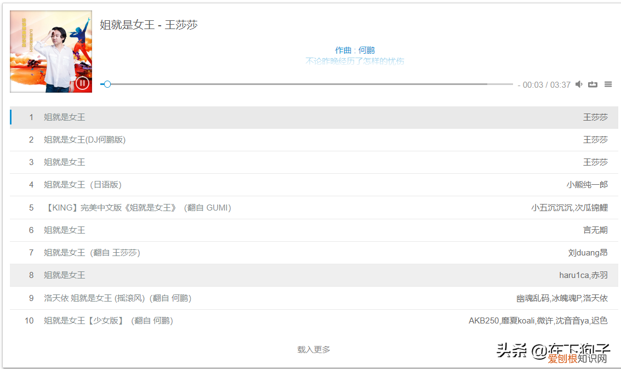Viewport: 621px width, 369px height.
Task: Open the playlist panel via hamburger icon
Action: pyautogui.click(x=607, y=84)
